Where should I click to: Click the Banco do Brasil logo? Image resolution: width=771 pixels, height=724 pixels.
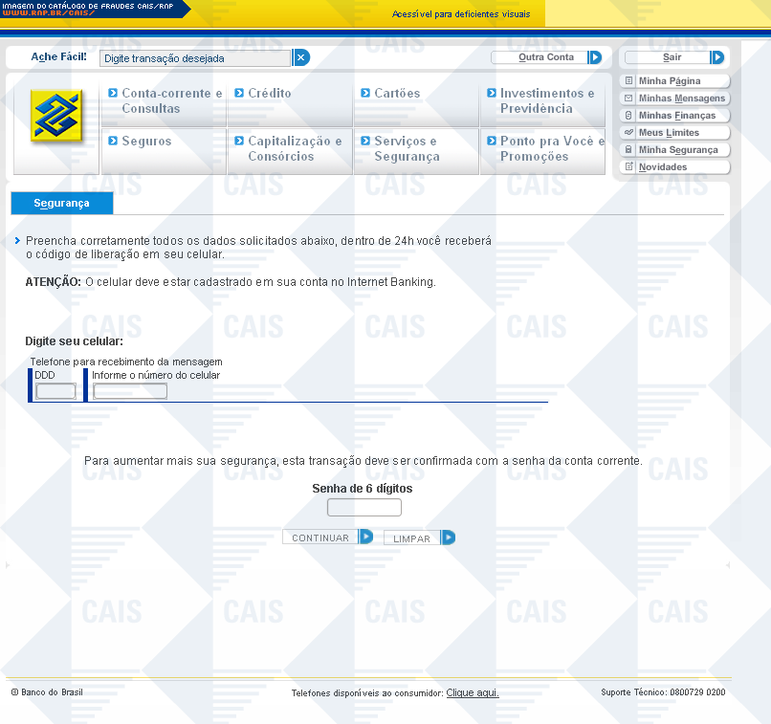(56, 116)
